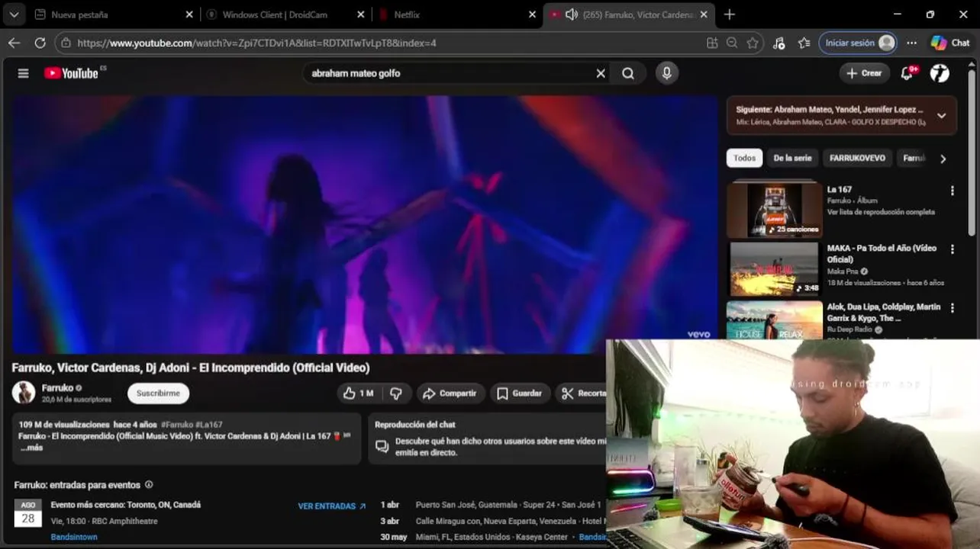Open the Copilot Chat button
Viewport: 980px width, 549px height.
point(949,43)
